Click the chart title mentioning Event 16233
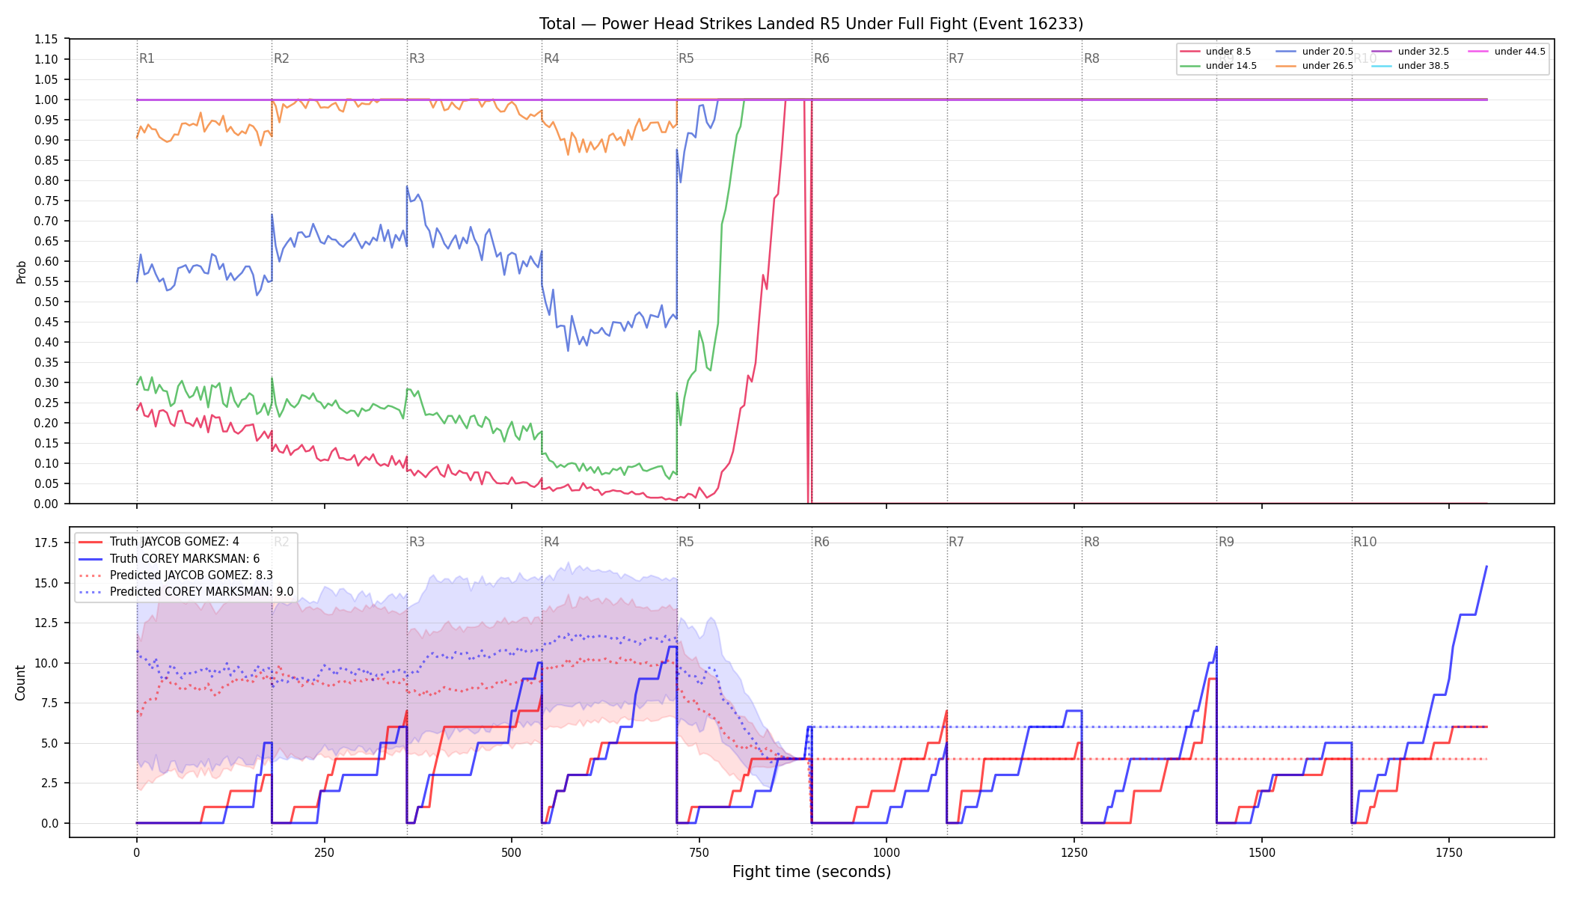 coord(811,24)
